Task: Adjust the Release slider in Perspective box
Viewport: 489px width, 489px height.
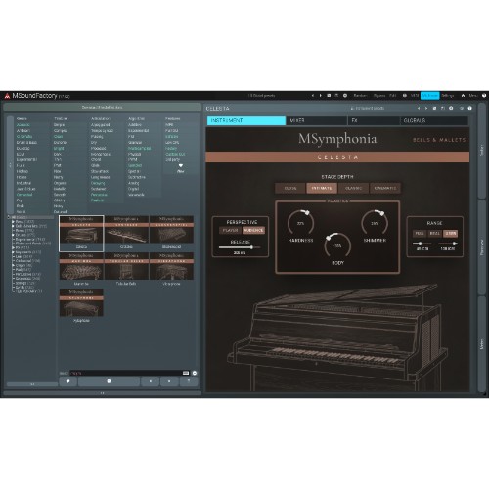Action: (x=240, y=247)
